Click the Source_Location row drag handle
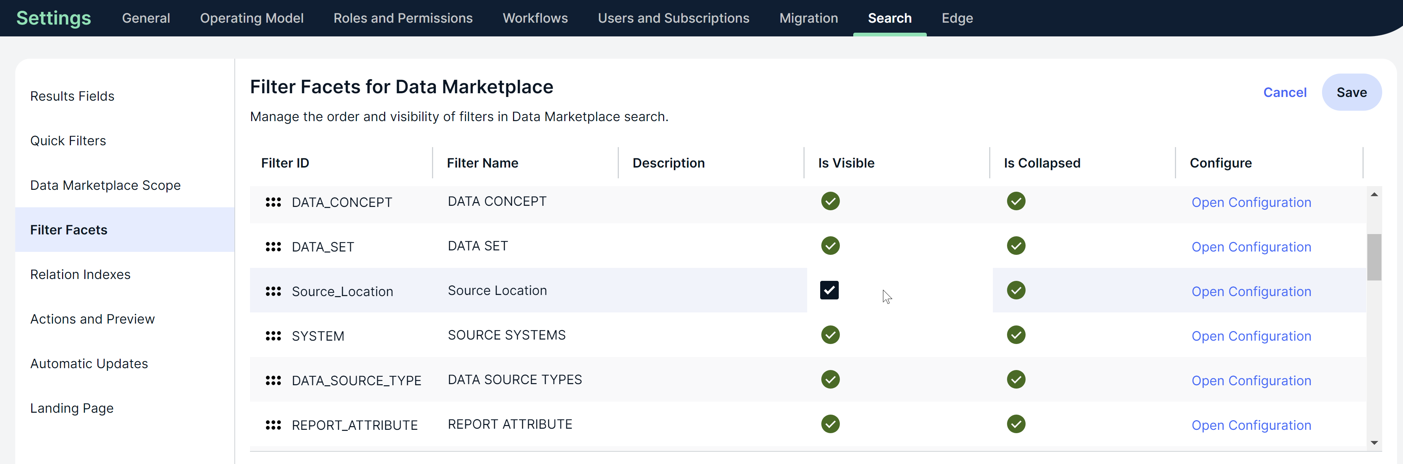 273,291
